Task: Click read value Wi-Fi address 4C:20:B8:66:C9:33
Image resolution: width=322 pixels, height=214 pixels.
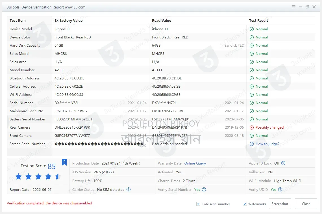Action: pyautogui.click(x=166, y=95)
